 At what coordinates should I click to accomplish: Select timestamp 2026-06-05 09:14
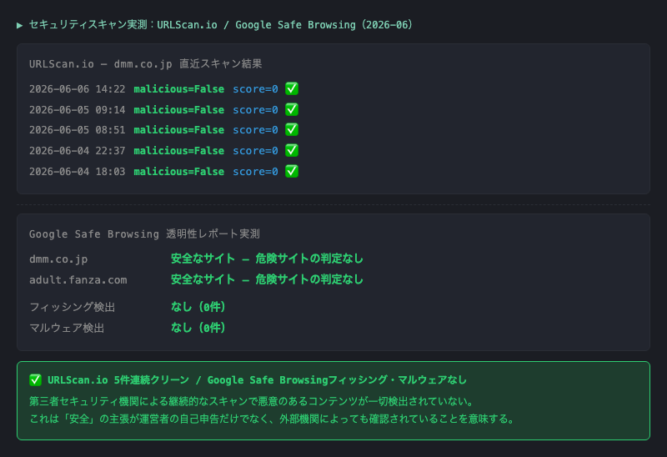click(77, 110)
